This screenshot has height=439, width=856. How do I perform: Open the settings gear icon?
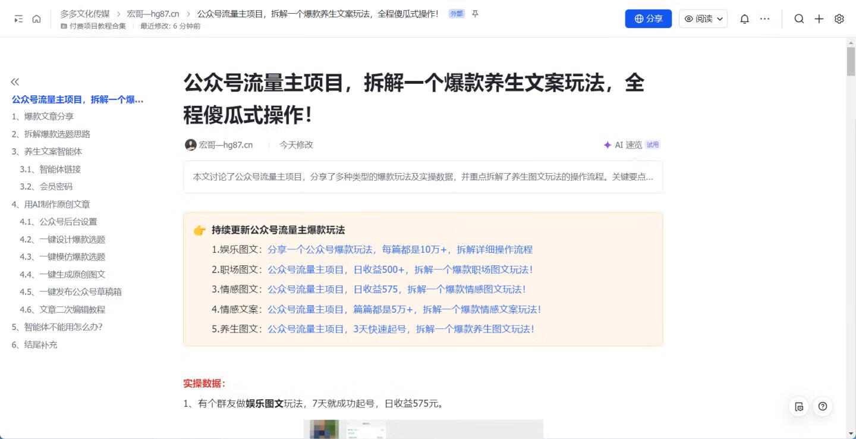(838, 18)
